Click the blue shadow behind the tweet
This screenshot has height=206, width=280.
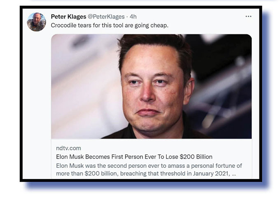click(266, 103)
